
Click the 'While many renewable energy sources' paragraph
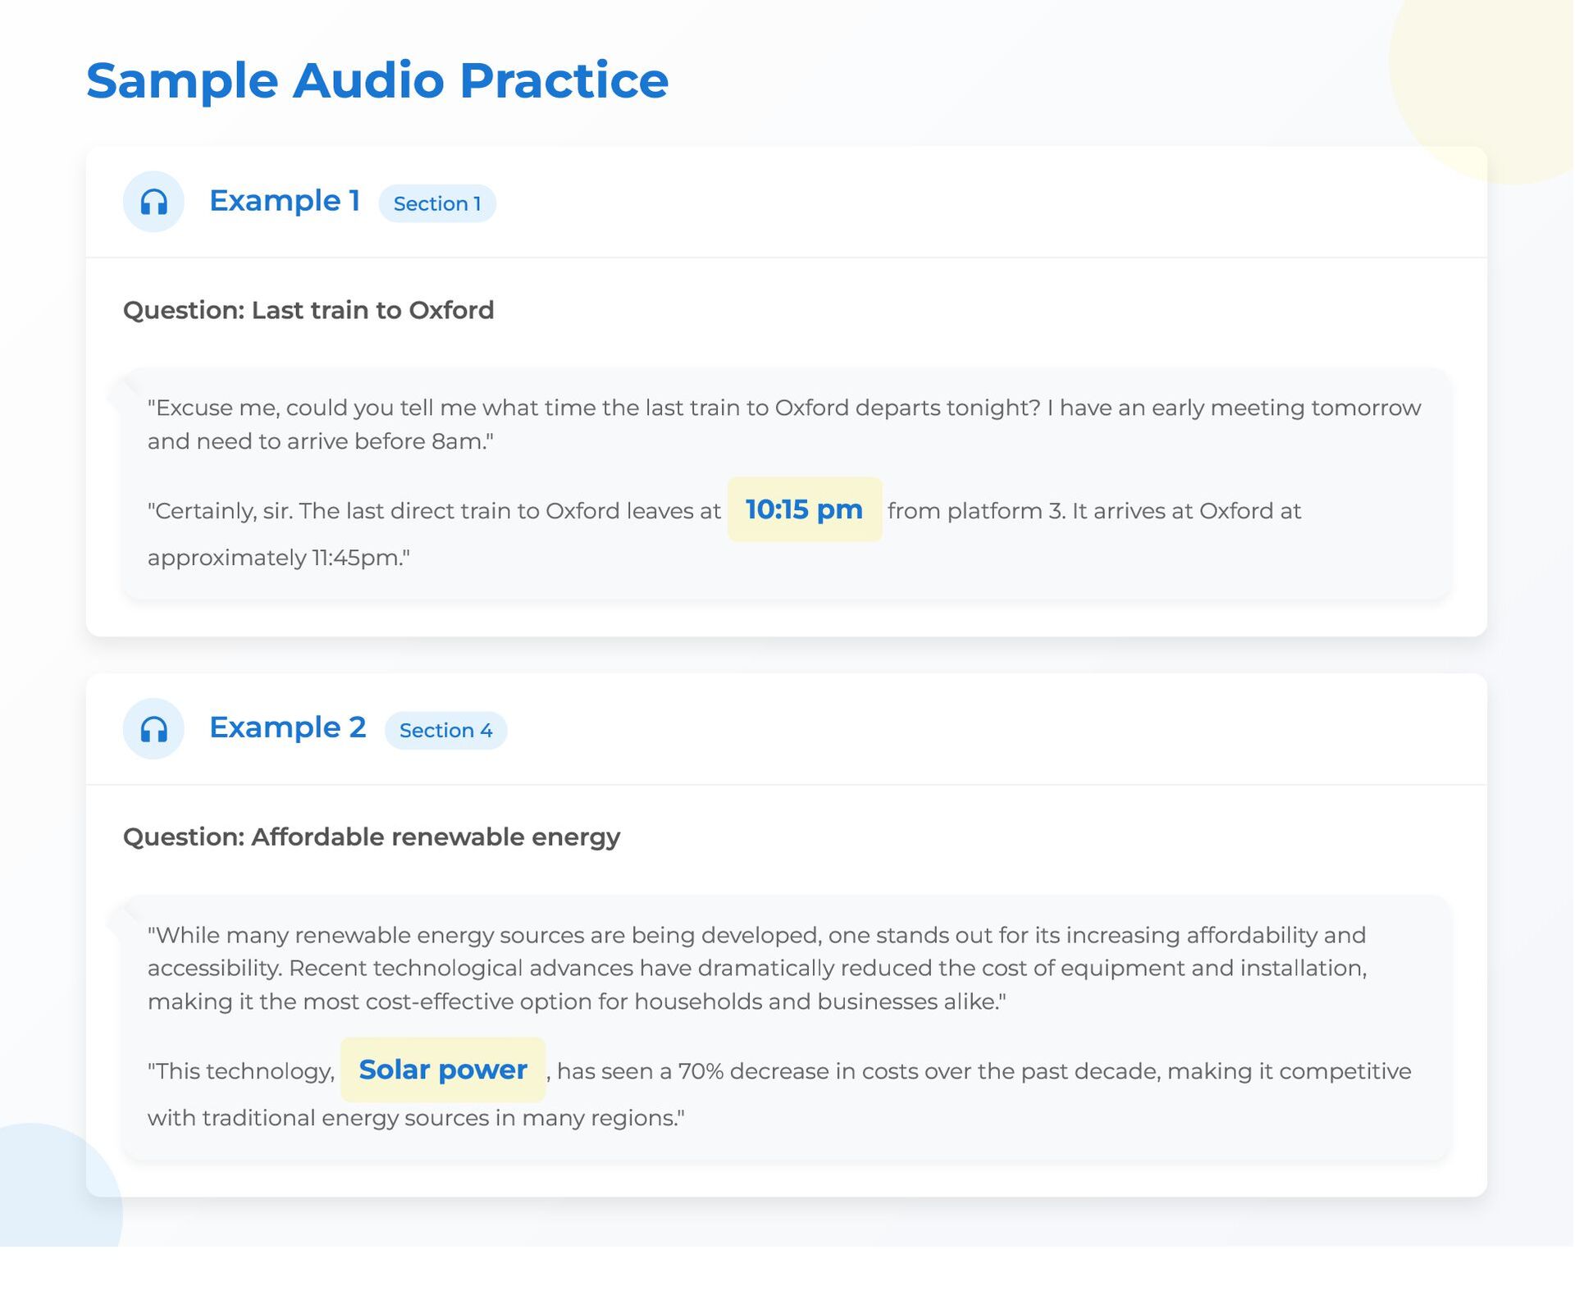(757, 968)
